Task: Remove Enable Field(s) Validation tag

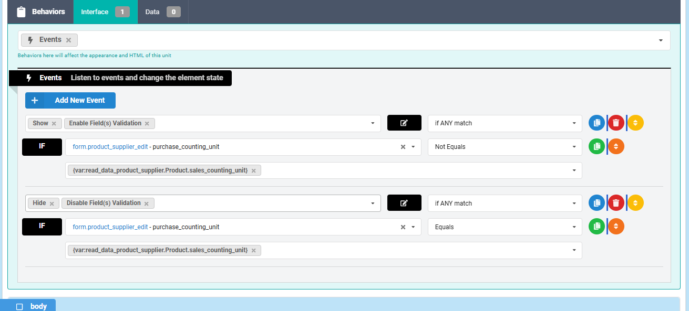Action: (147, 124)
